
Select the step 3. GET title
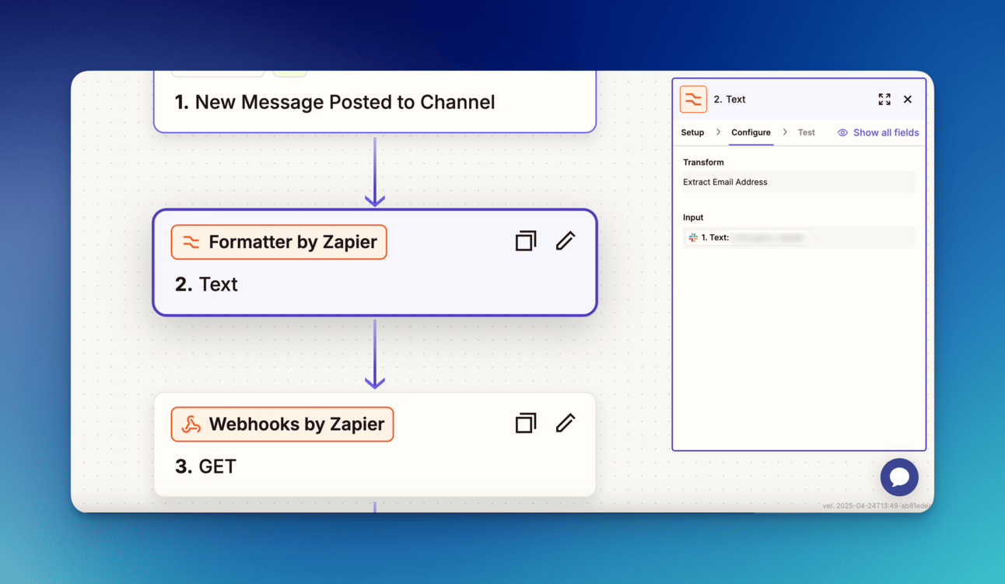205,467
